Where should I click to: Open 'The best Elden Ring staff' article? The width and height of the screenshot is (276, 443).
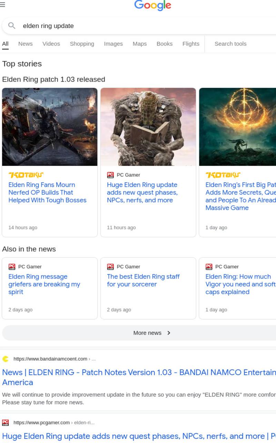click(x=143, y=280)
